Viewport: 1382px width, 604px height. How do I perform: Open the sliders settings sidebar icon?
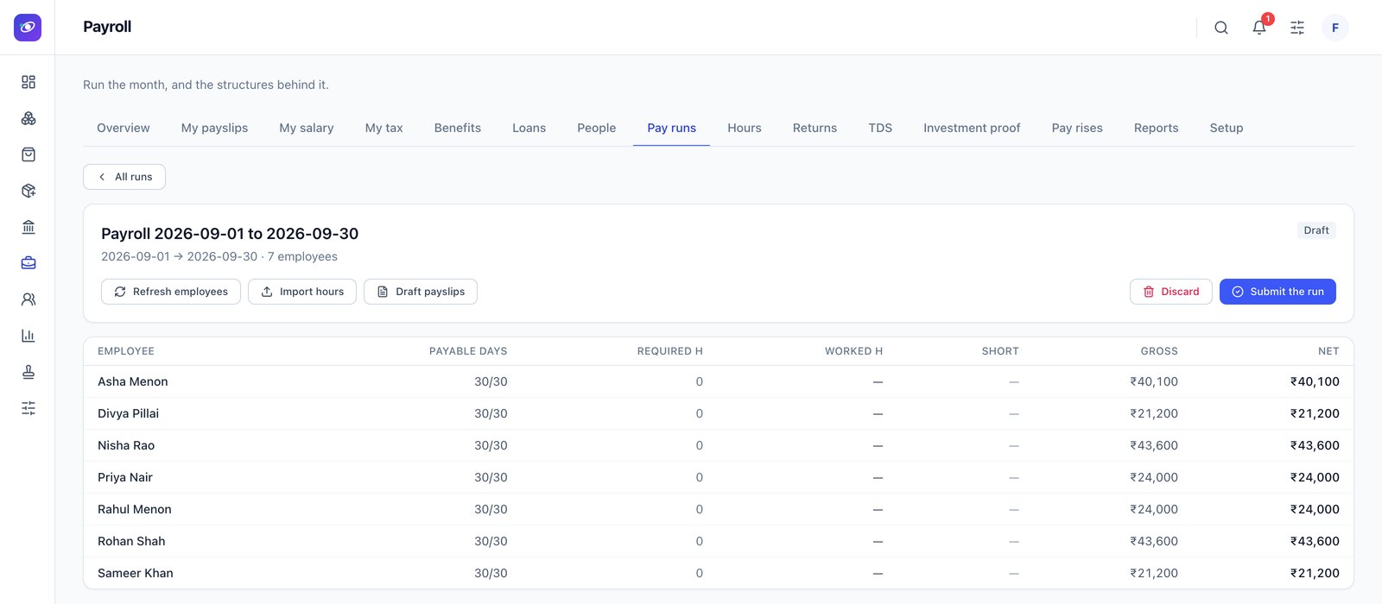coord(29,408)
